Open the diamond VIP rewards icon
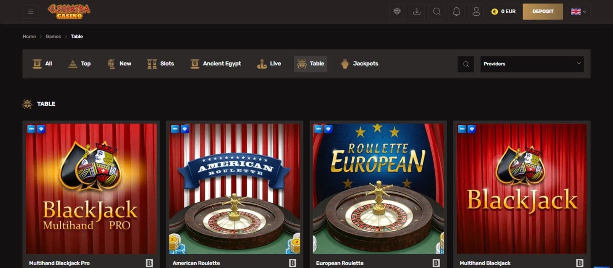 tap(397, 11)
